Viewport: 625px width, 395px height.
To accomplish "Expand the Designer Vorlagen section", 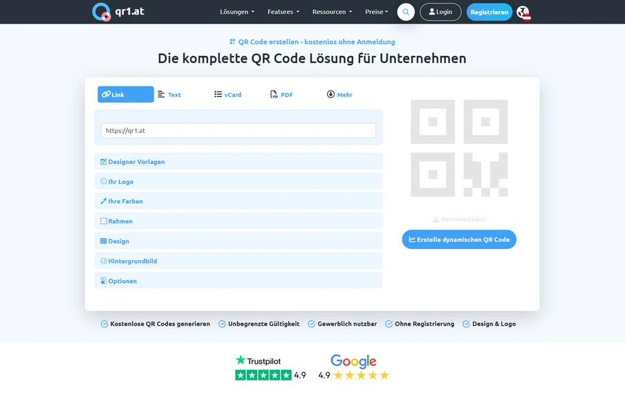I will click(239, 162).
